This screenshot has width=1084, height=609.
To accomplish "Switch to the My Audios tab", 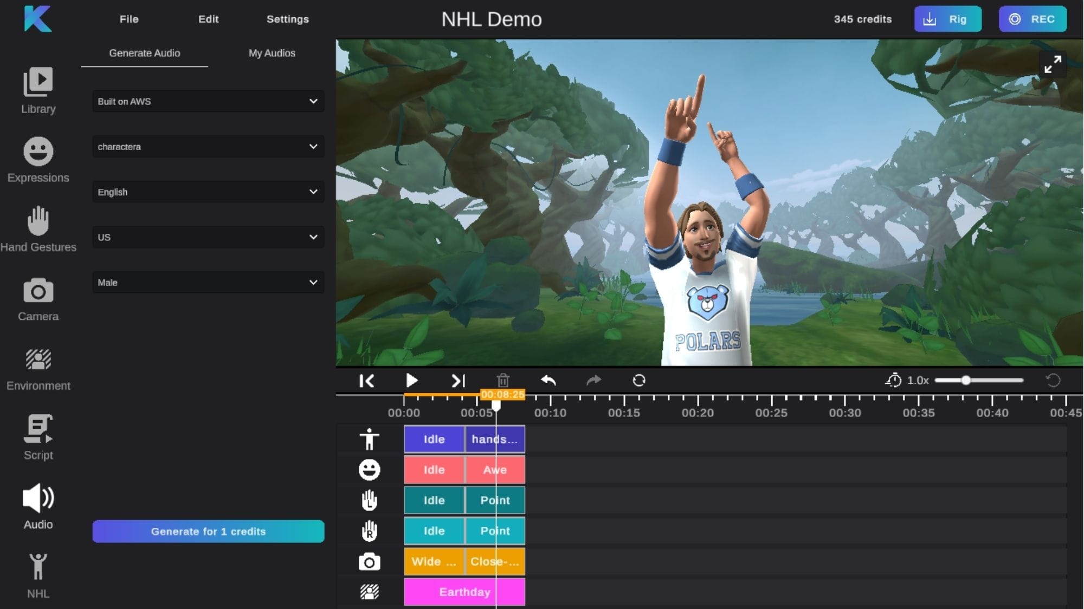I will click(272, 53).
